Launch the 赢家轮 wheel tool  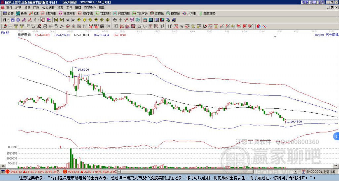coord(173,13)
